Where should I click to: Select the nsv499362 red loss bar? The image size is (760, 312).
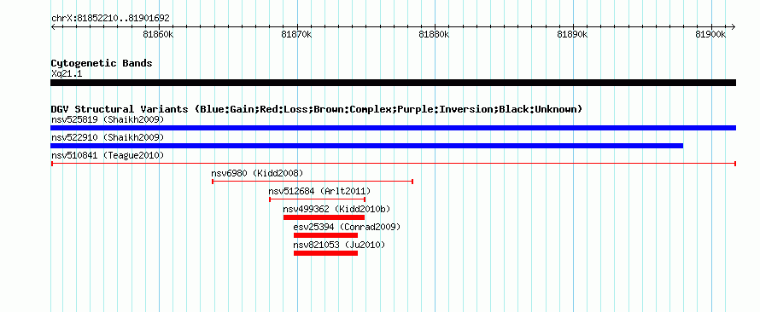pos(324,217)
